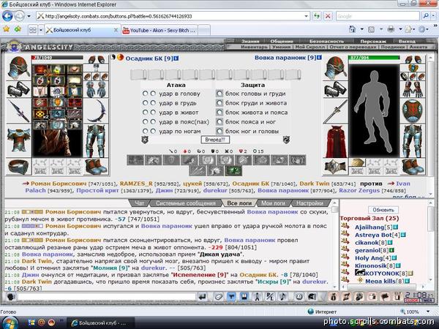Select right radio for удар в грудь
The width and height of the screenshot is (439, 329).
tap(153, 103)
